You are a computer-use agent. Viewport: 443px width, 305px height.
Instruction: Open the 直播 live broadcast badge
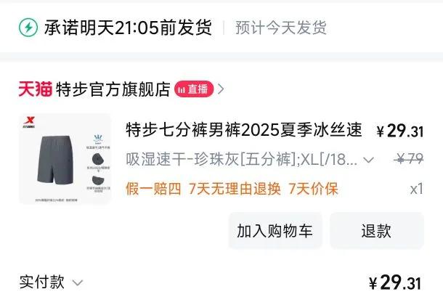194,89
